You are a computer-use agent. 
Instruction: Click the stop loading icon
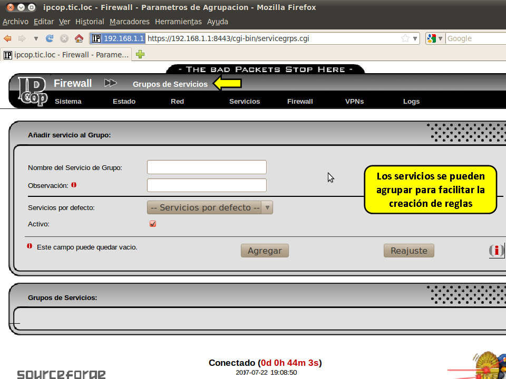click(x=64, y=38)
